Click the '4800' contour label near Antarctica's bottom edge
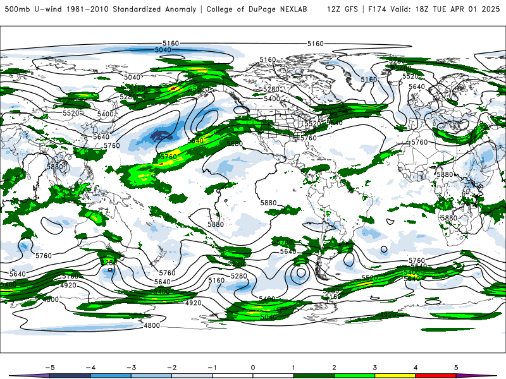Viewport: 506px width, 379px height. click(152, 325)
